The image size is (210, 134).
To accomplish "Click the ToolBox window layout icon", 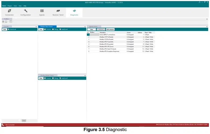I will pos(11,22).
